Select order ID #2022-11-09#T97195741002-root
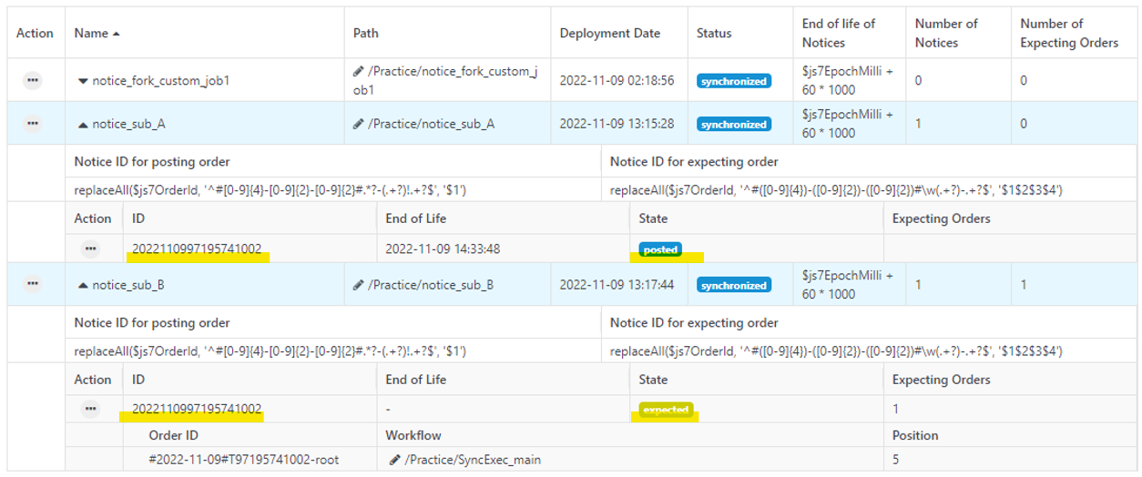The image size is (1142, 477). pos(243,460)
